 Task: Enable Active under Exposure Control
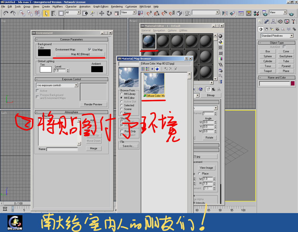37,91
